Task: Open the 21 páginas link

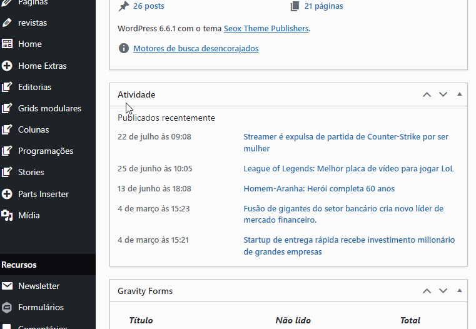Action: (x=323, y=6)
